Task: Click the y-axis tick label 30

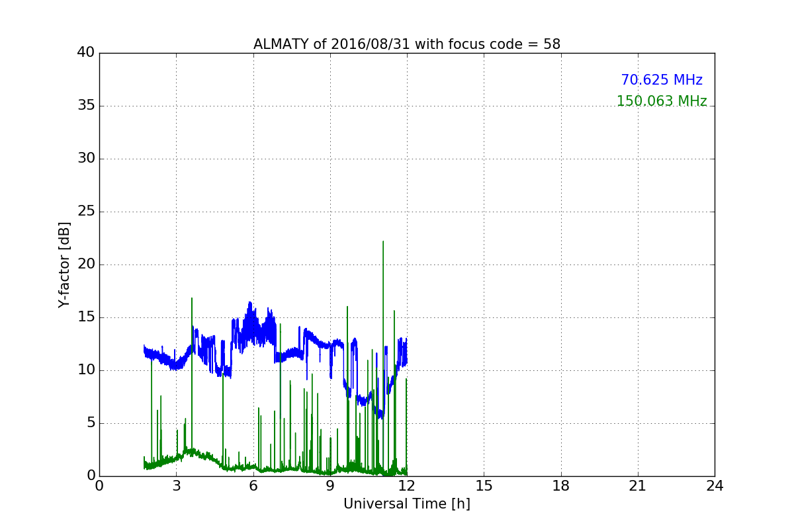Action: coord(86,159)
